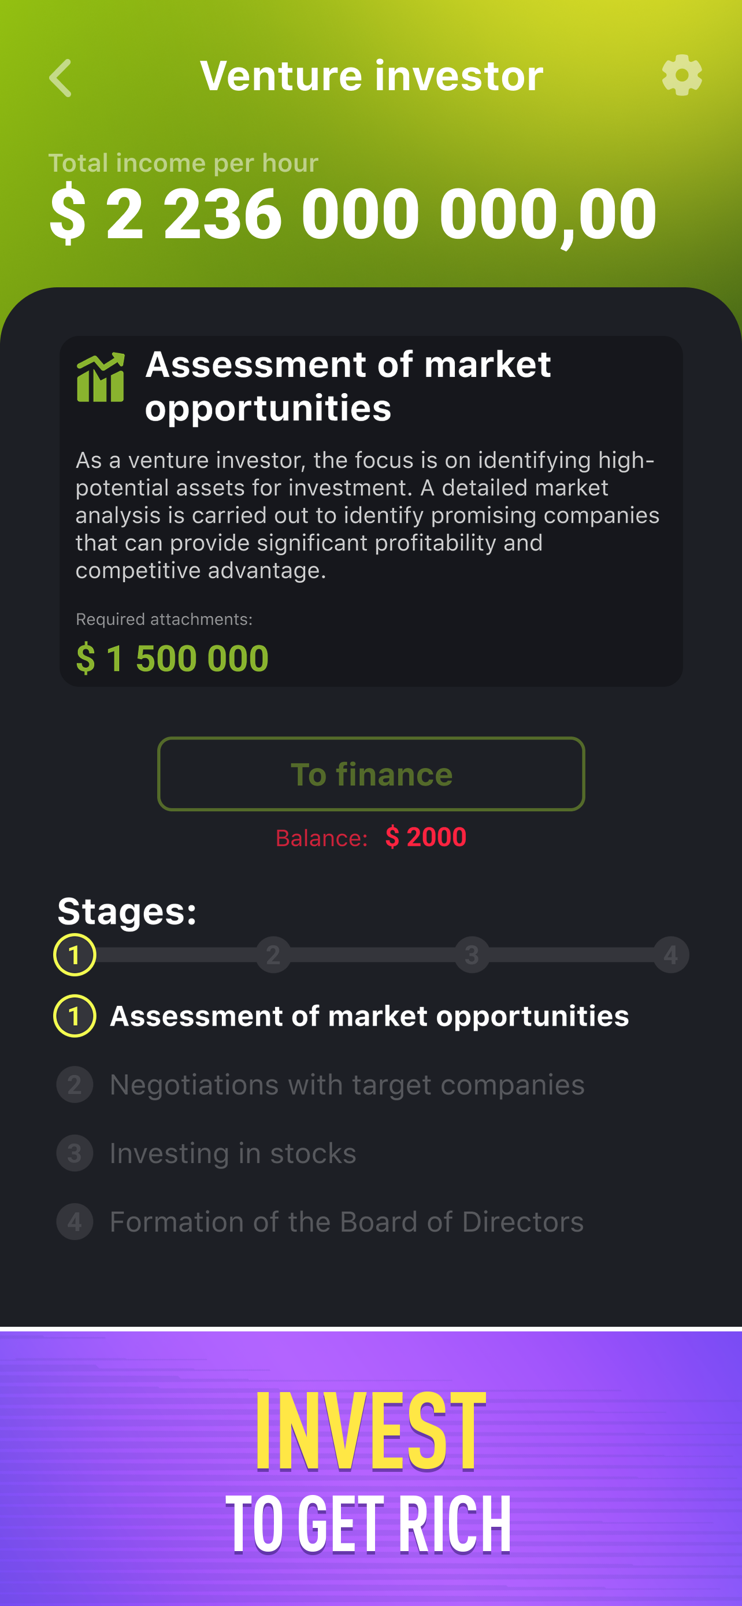Tap the total income per hour amount
742x1606 pixels.
pos(353,214)
